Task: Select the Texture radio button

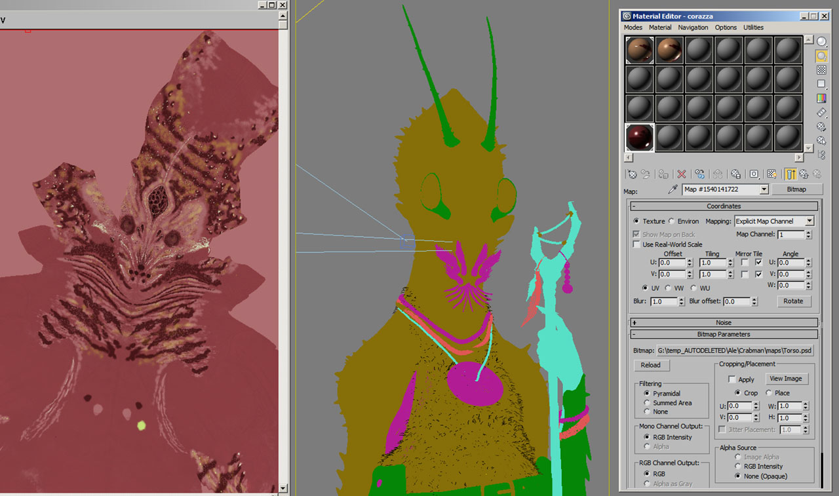Action: click(636, 221)
